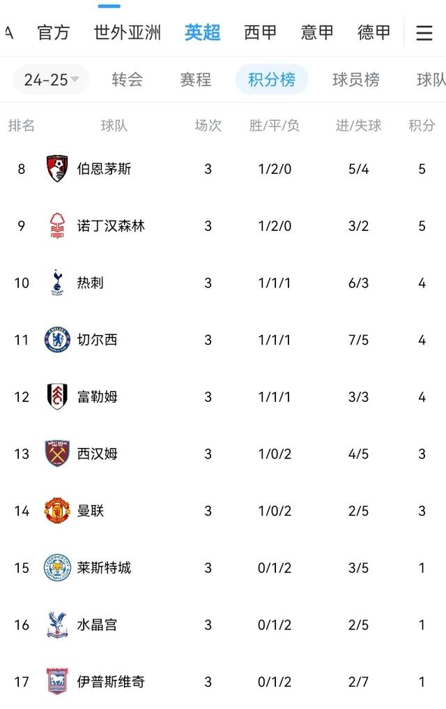
Task: Expand the 24-25 season dropdown
Action: click(x=51, y=80)
